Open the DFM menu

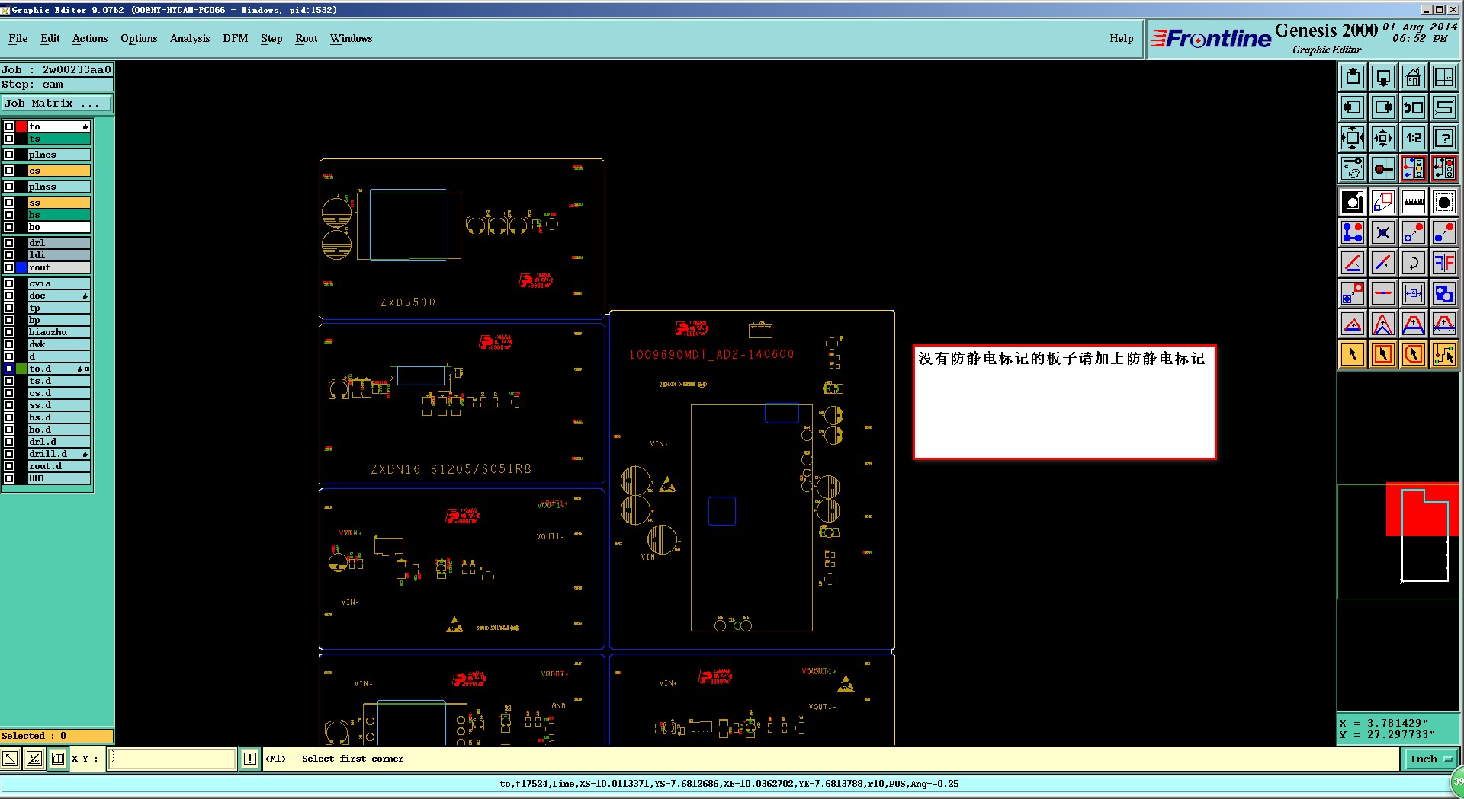pos(235,38)
